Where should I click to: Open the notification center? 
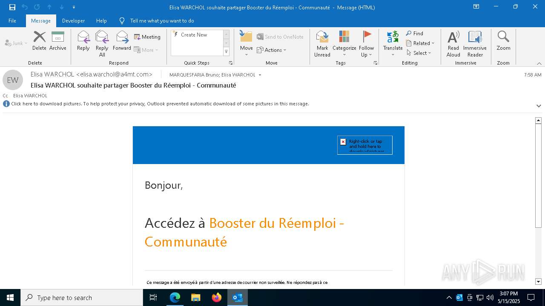[531, 297]
